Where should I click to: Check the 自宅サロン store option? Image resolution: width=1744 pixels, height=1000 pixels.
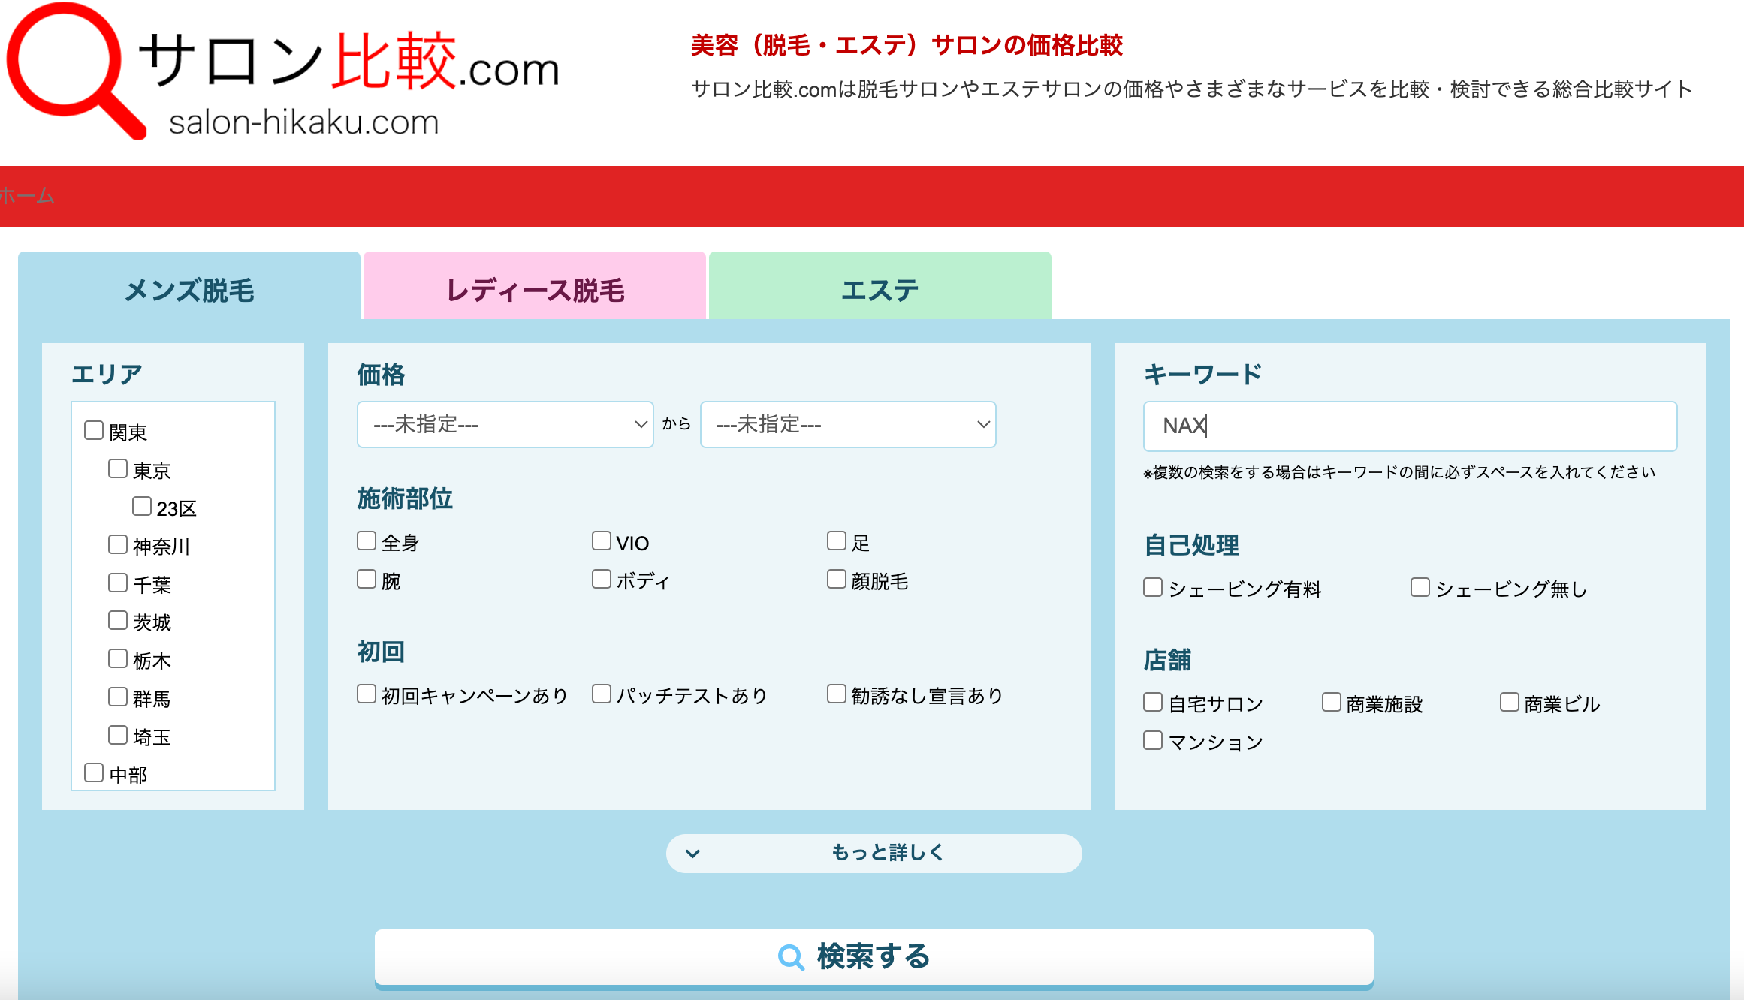click(x=1153, y=703)
